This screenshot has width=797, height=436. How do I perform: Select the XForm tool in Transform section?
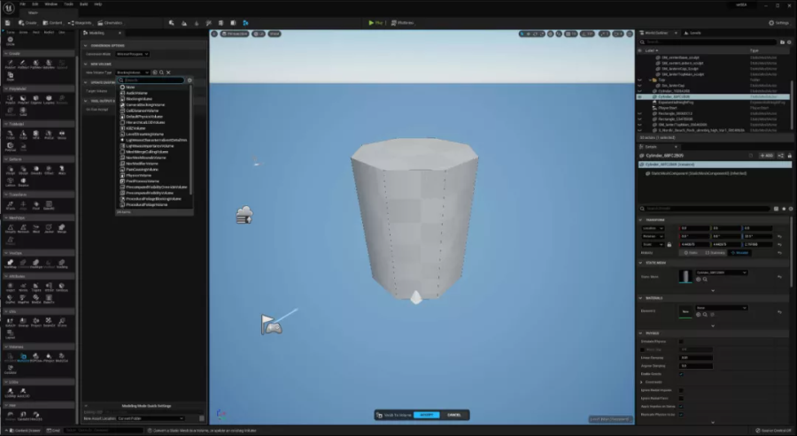point(10,205)
